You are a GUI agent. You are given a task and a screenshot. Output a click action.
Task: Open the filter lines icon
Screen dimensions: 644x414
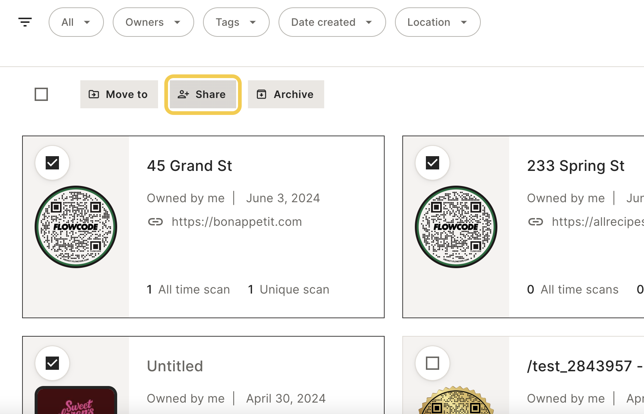[25, 22]
